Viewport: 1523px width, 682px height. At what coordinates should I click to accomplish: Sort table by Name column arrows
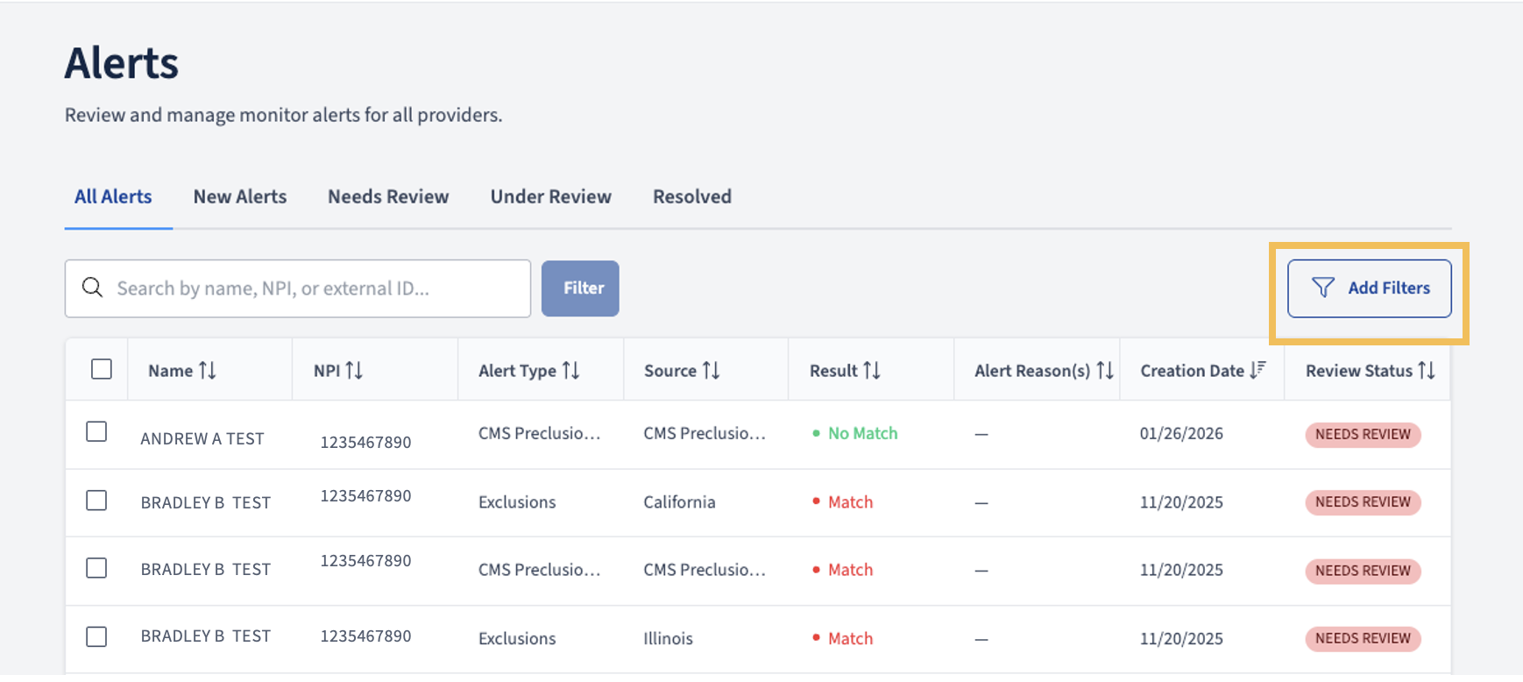point(208,371)
